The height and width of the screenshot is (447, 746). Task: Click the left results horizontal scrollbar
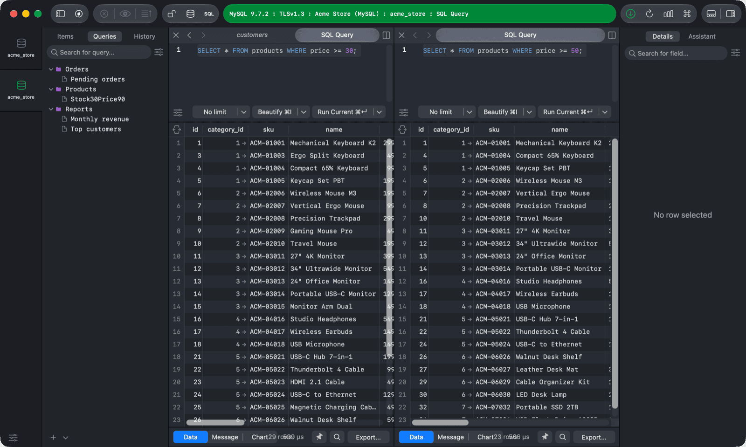coord(215,422)
